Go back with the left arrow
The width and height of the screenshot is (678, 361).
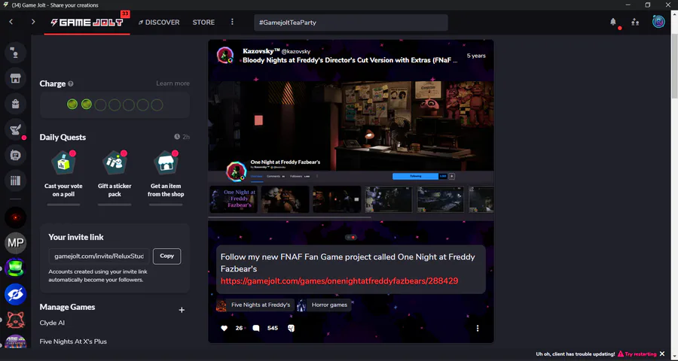pos(11,22)
